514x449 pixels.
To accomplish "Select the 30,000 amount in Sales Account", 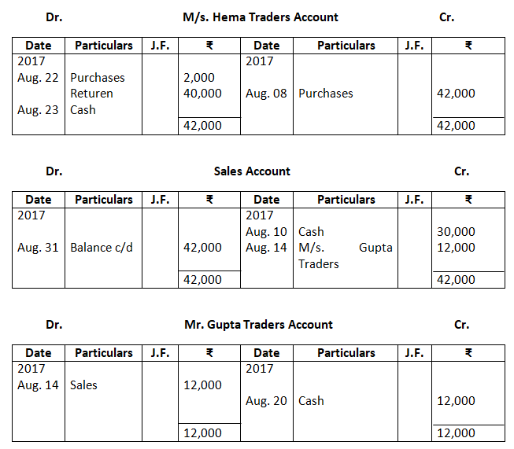I will [x=456, y=232].
